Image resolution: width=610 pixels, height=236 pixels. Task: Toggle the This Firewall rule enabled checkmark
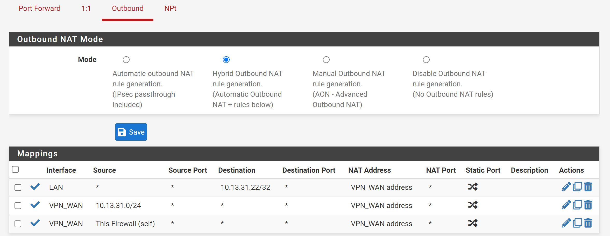(35, 223)
